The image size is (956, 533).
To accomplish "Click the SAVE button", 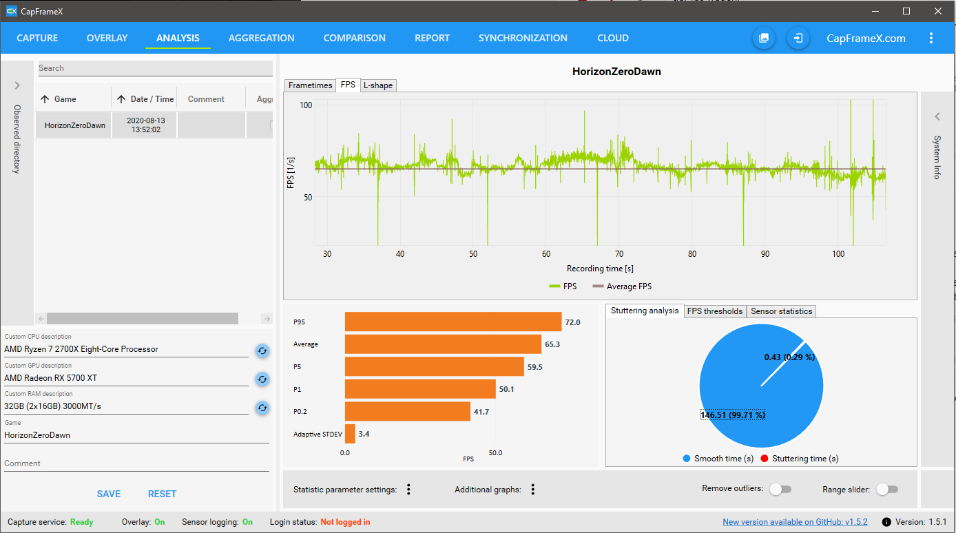I will coord(109,494).
